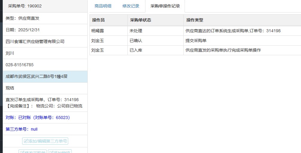Click the 操作员 column header

98,20
